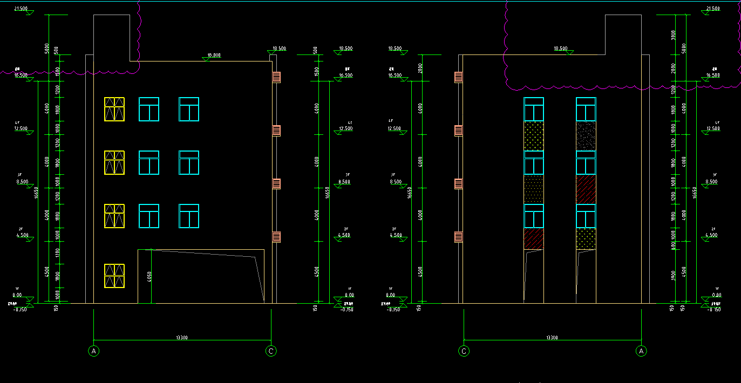The width and height of the screenshot is (741, 383).
Task: Select the 13300 dimension under the left elevation
Action: click(x=182, y=338)
